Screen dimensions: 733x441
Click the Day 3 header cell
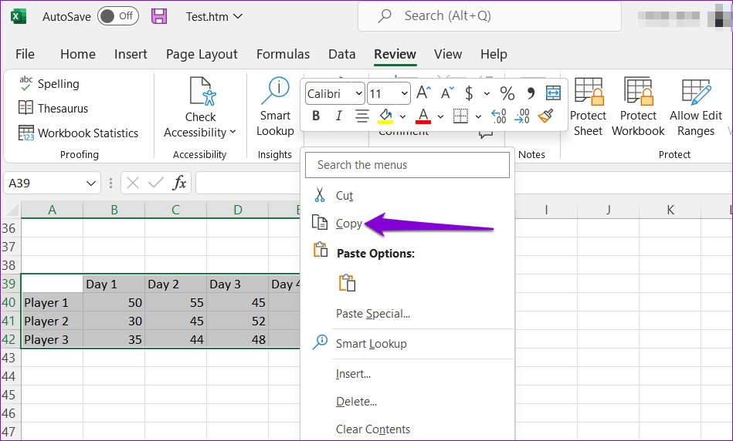click(237, 284)
